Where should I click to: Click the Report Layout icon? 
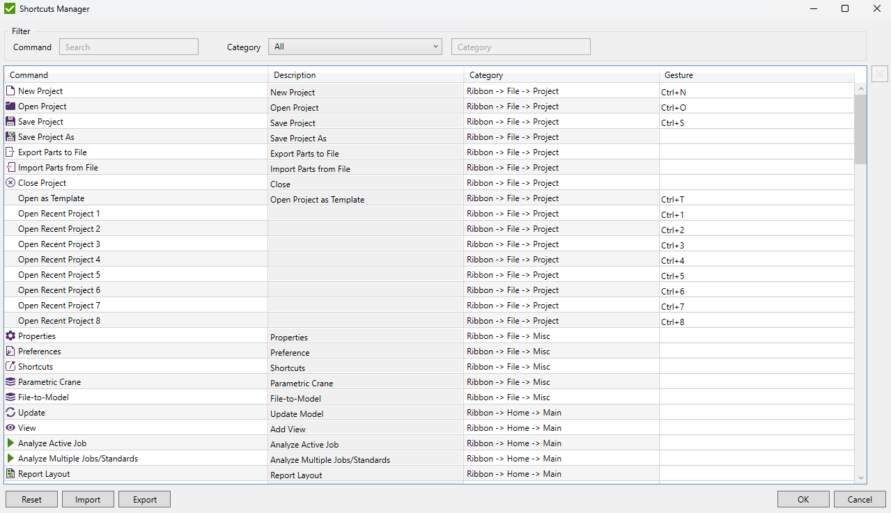click(10, 474)
